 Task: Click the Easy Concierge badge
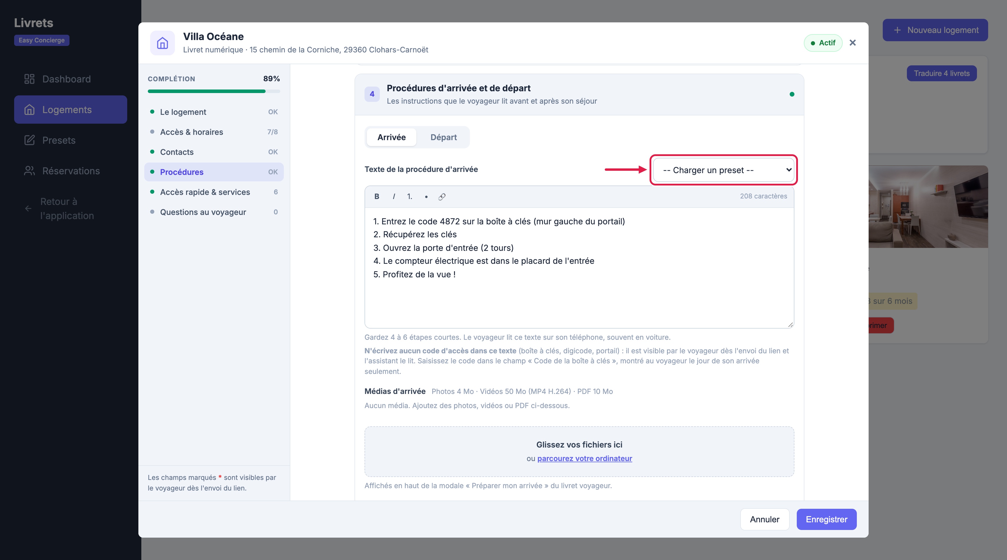[42, 40]
